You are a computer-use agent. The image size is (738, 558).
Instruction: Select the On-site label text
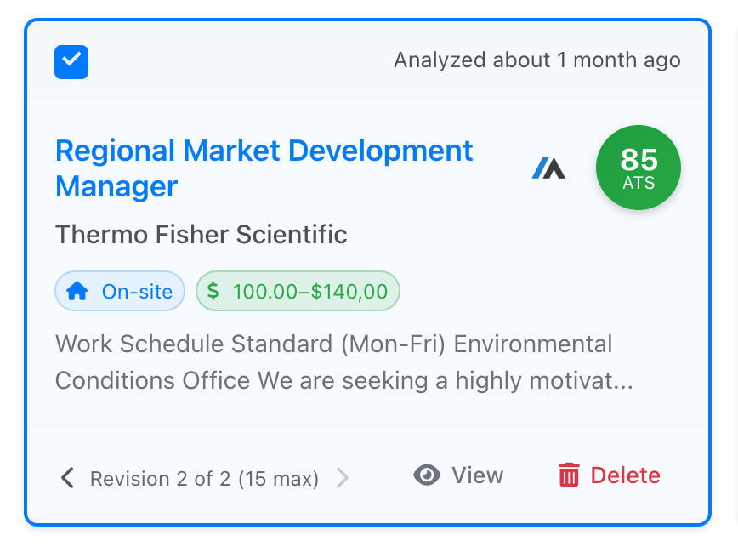137,292
